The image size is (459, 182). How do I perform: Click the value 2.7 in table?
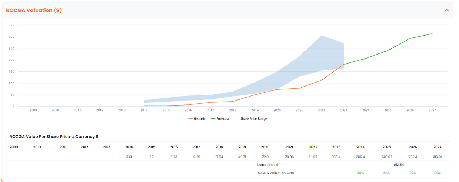(151, 157)
